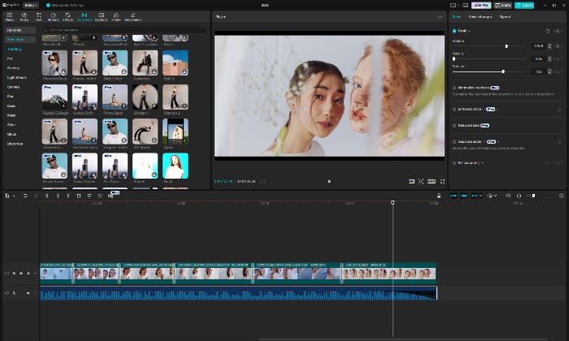Image resolution: width=569 pixels, height=341 pixels.
Task: Select the Light Effects transitions category
Action: (17, 78)
